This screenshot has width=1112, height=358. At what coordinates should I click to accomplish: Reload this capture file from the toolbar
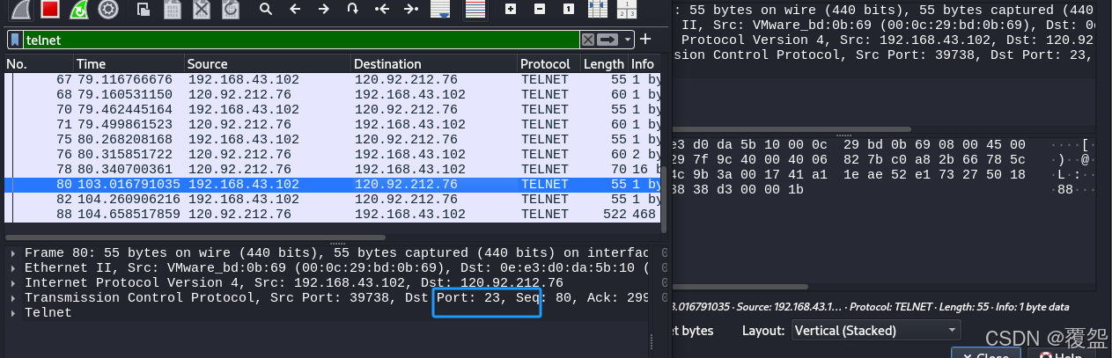[x=231, y=9]
